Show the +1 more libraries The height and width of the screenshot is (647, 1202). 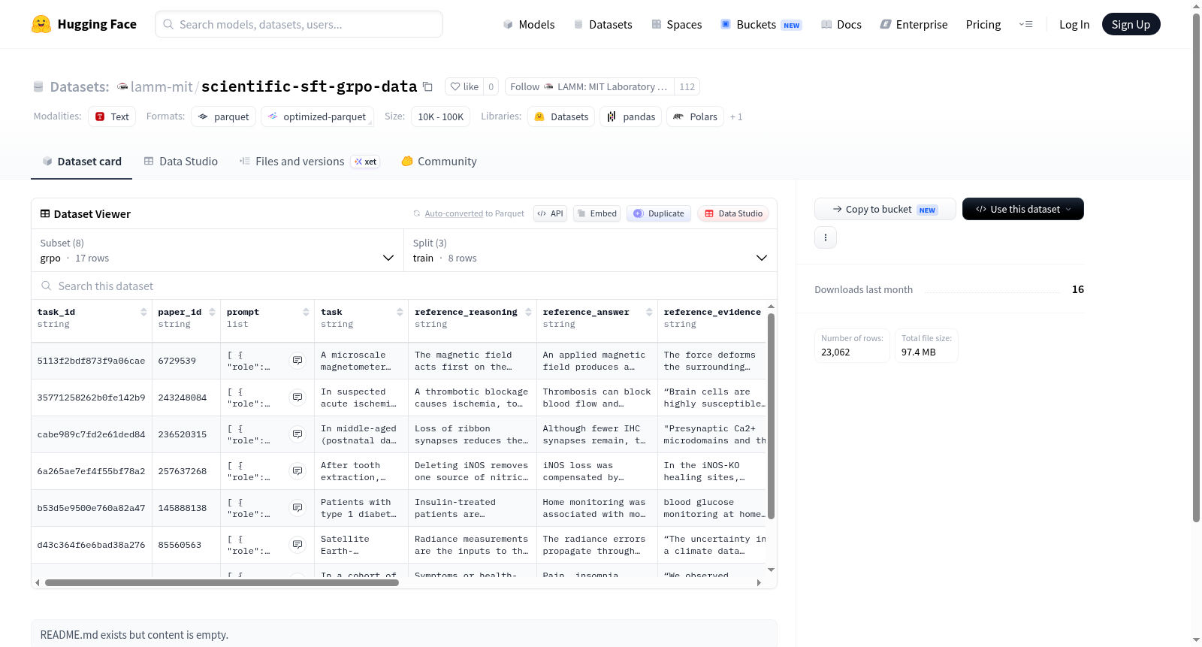(736, 117)
